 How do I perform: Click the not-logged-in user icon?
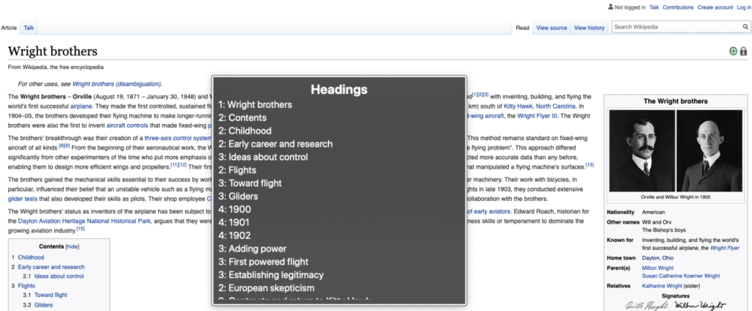coord(610,7)
